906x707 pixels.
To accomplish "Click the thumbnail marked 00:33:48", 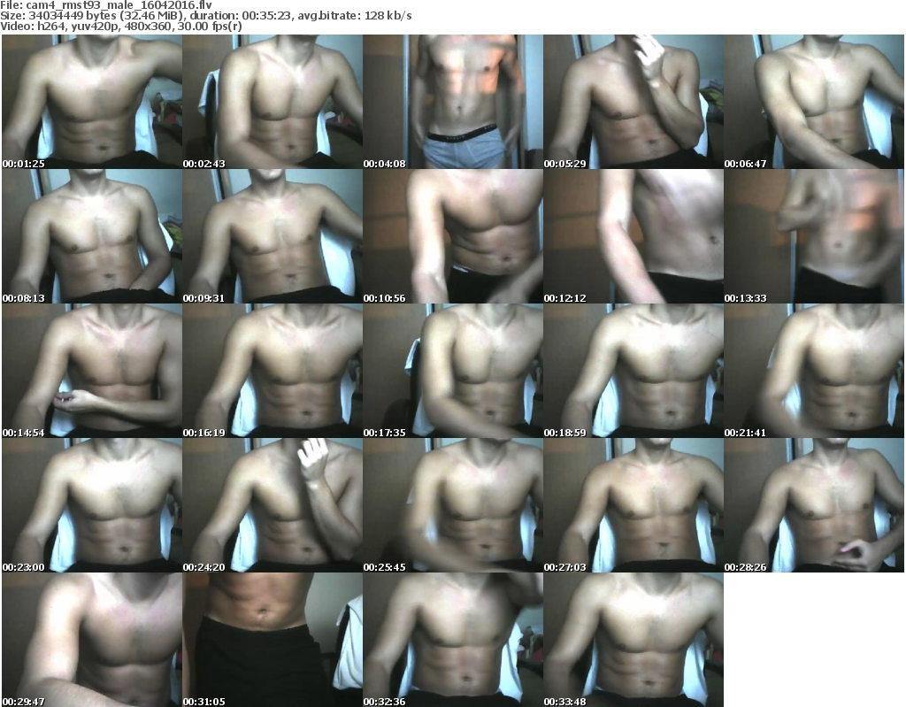I will [x=633, y=640].
